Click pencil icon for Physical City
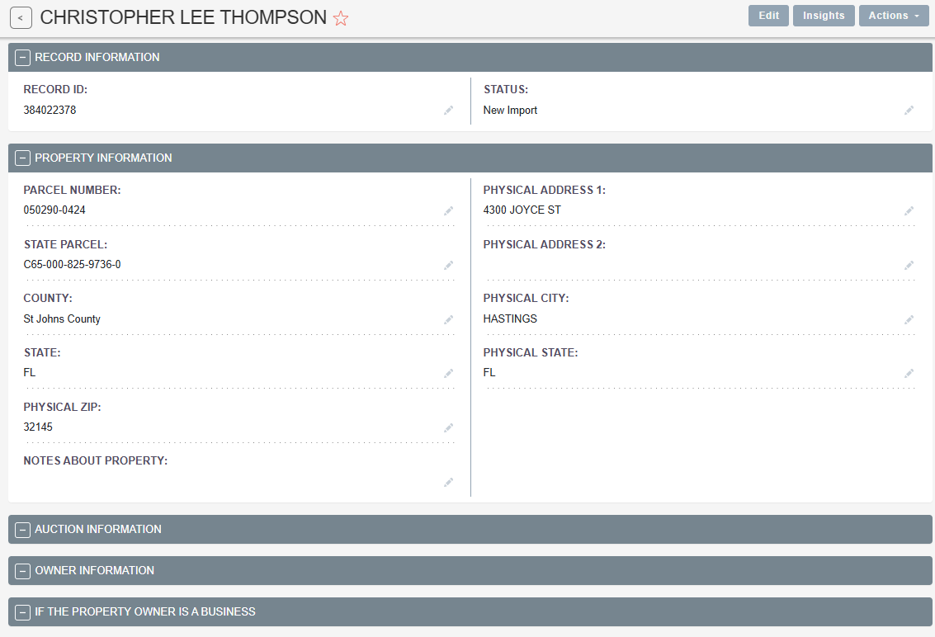935x637 pixels. (909, 320)
